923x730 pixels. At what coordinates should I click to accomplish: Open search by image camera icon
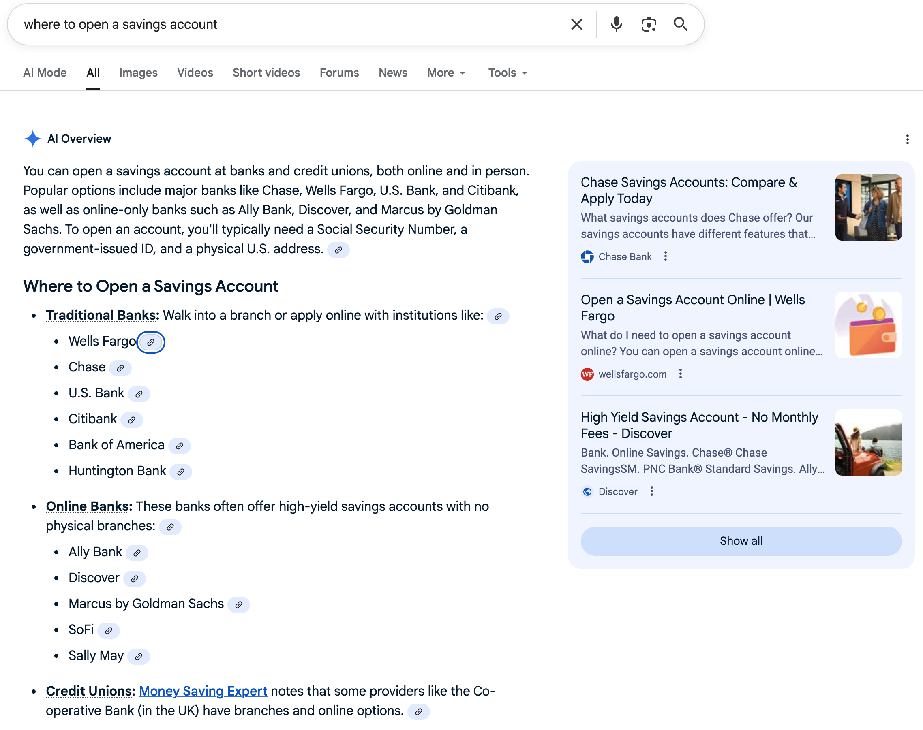pos(649,24)
